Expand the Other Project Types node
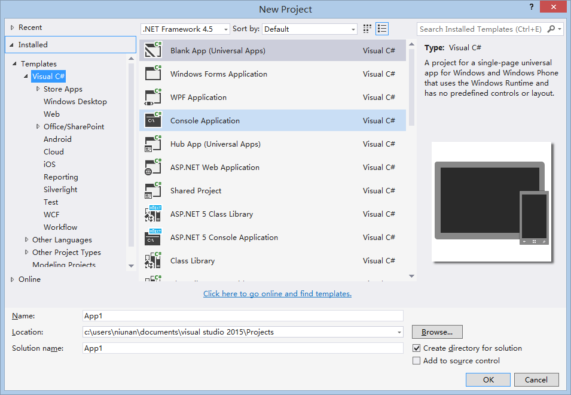The height and width of the screenshot is (395, 571). tap(26, 252)
